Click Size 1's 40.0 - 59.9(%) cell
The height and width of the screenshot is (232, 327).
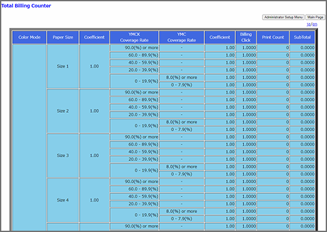[x=134, y=63]
